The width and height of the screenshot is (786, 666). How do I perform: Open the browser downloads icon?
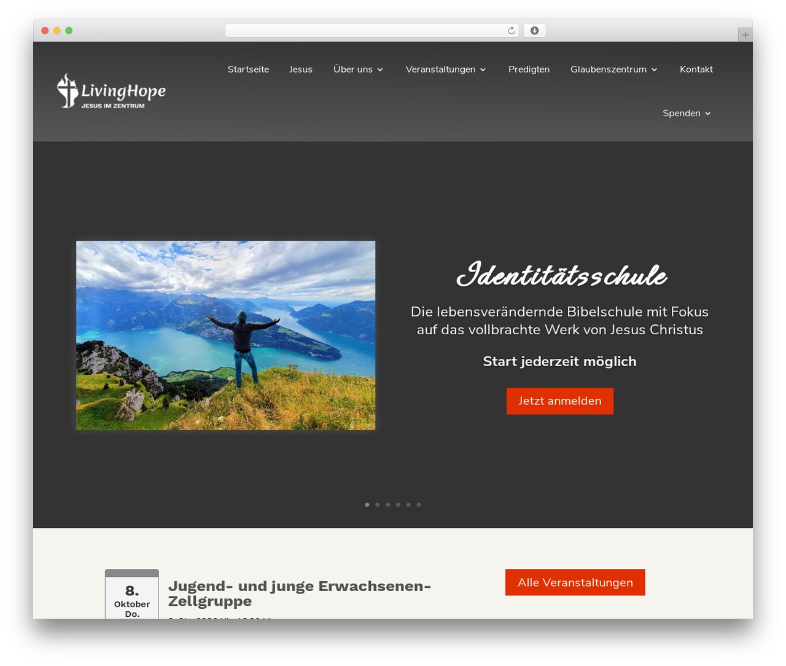pyautogui.click(x=535, y=31)
